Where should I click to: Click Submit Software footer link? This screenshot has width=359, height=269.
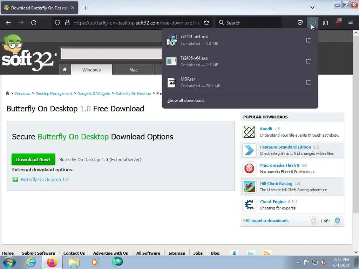point(39,253)
